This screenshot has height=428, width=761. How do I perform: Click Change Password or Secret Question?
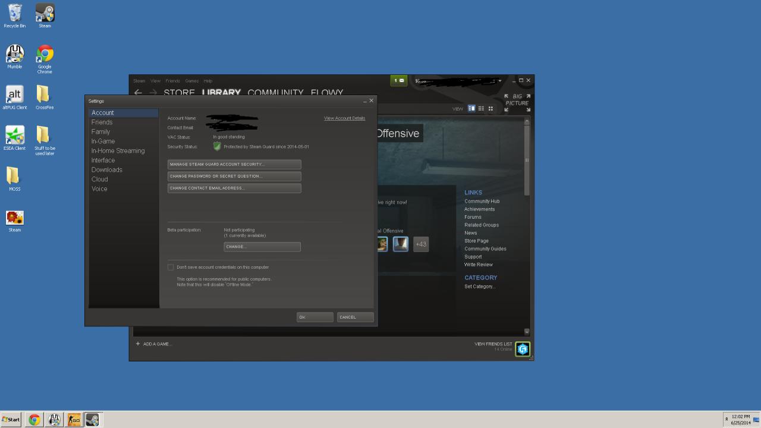coord(234,176)
